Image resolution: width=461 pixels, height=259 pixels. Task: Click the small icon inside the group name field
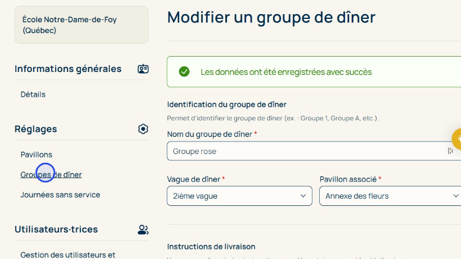coord(450,151)
